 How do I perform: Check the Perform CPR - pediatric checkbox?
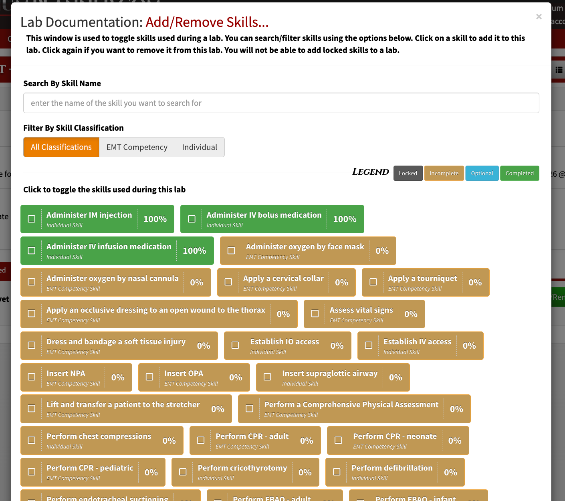coord(32,472)
